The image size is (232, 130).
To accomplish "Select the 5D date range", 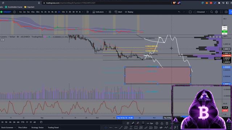I will tap(6, 122).
